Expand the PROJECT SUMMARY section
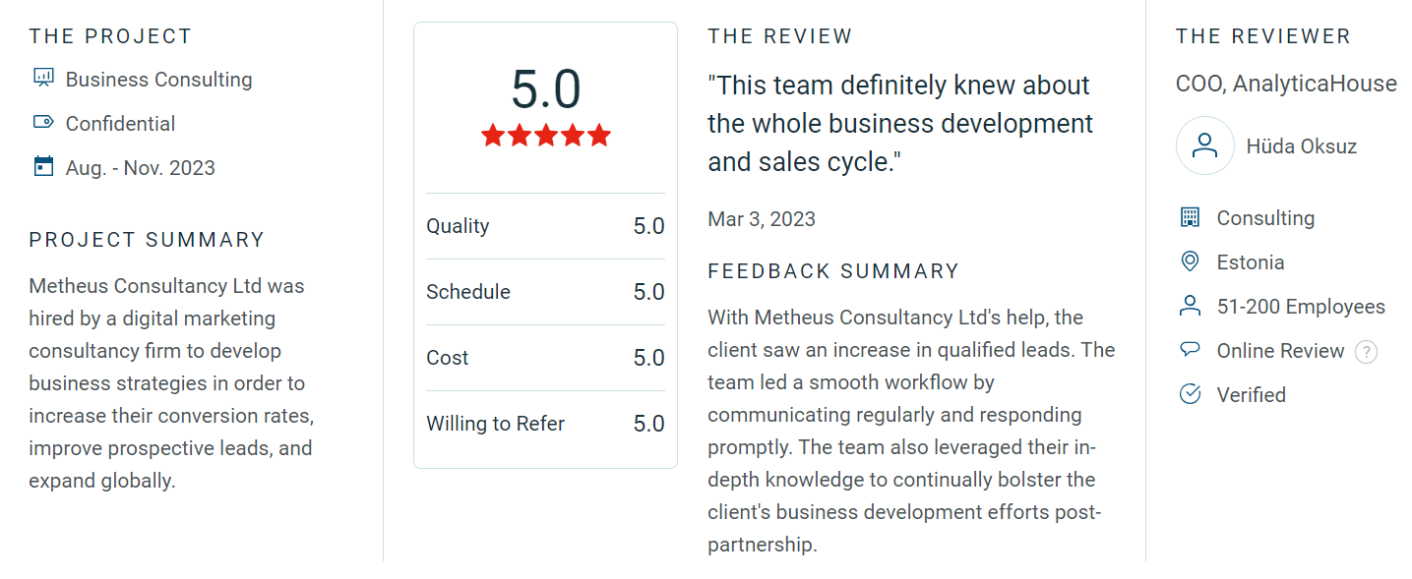Screen dimensions: 1412x579 tap(146, 239)
